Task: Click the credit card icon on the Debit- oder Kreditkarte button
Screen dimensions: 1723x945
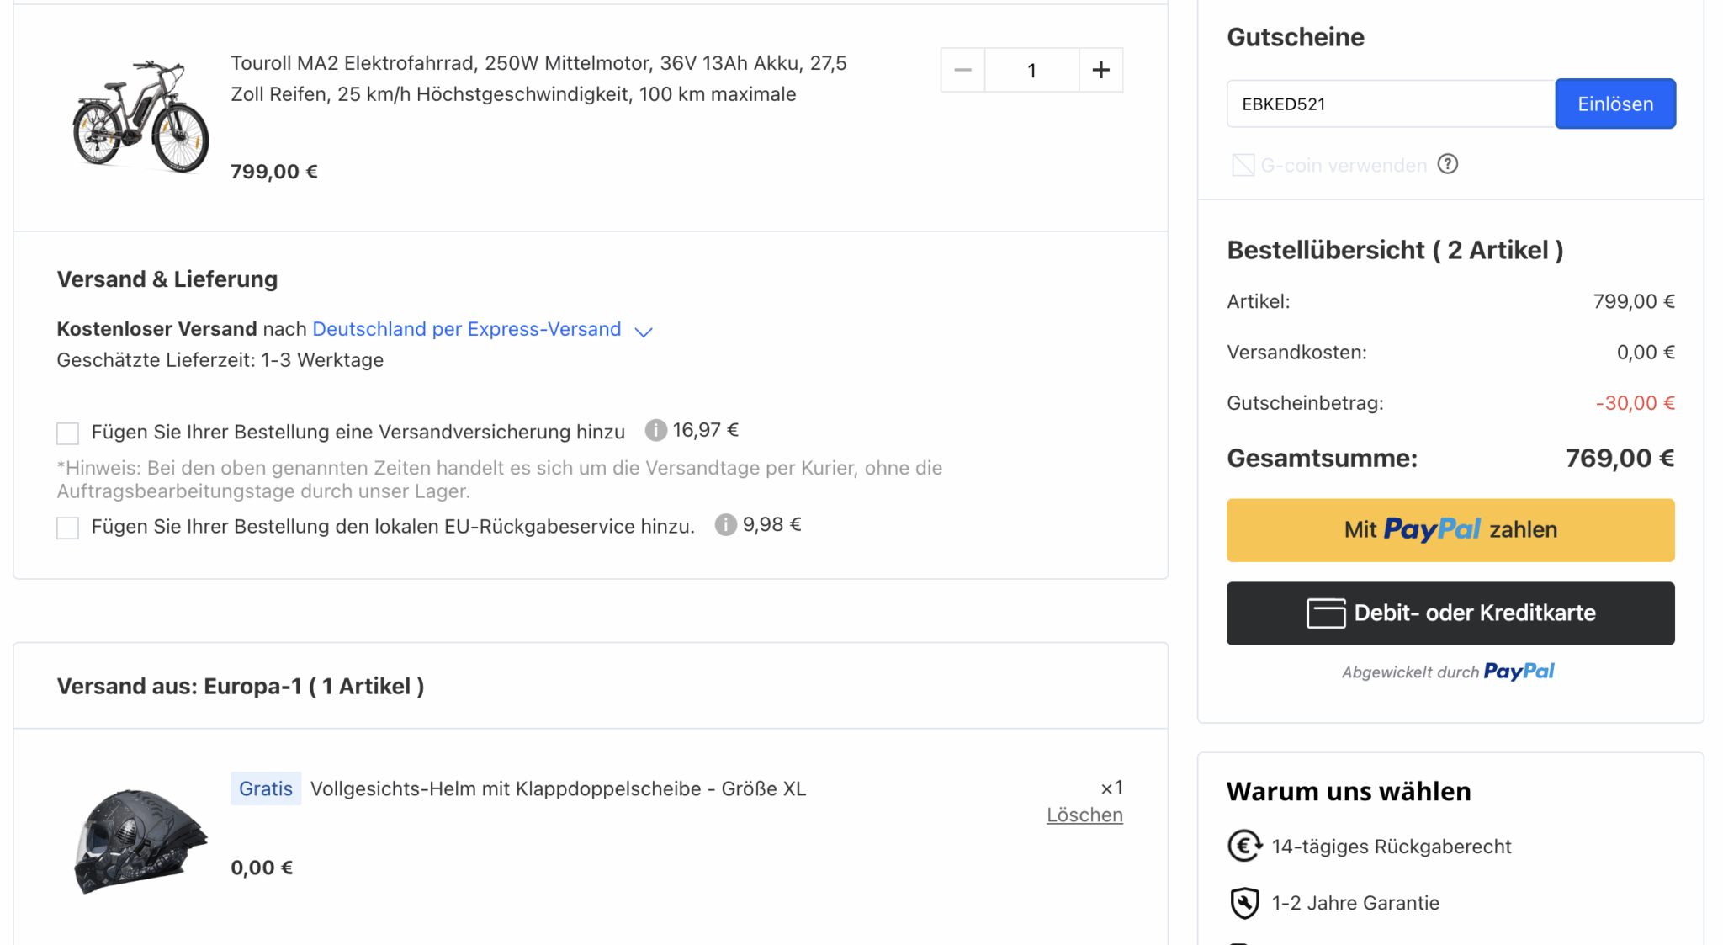Action: 1326,613
